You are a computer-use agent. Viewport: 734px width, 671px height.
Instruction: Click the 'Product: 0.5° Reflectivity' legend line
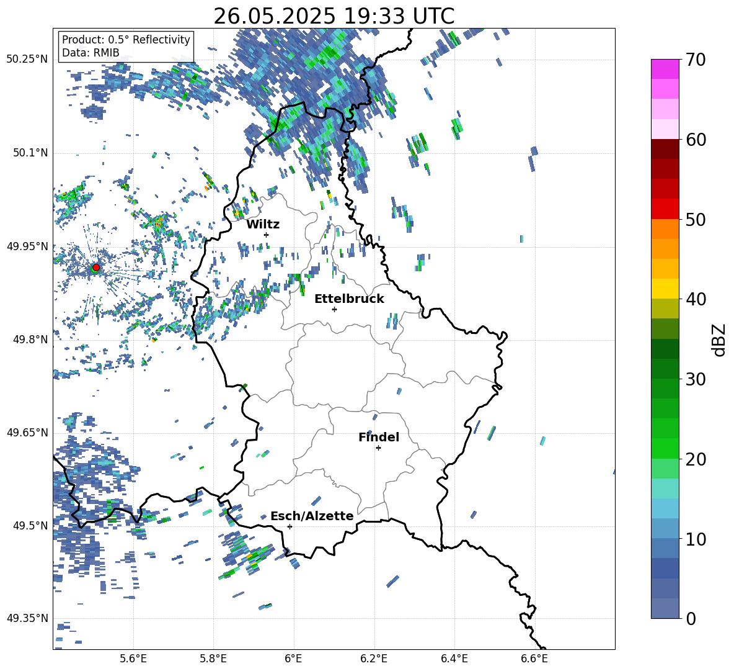coord(126,40)
